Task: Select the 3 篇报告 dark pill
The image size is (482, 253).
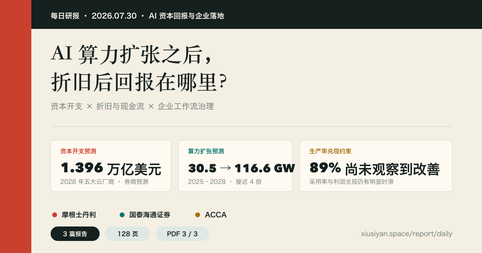Action: point(75,234)
